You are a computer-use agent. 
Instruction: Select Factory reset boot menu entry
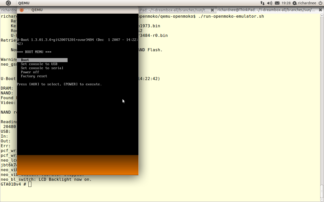(x=34, y=76)
